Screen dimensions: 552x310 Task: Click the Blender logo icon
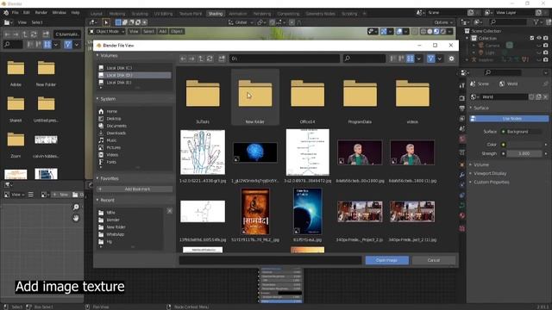click(6, 12)
